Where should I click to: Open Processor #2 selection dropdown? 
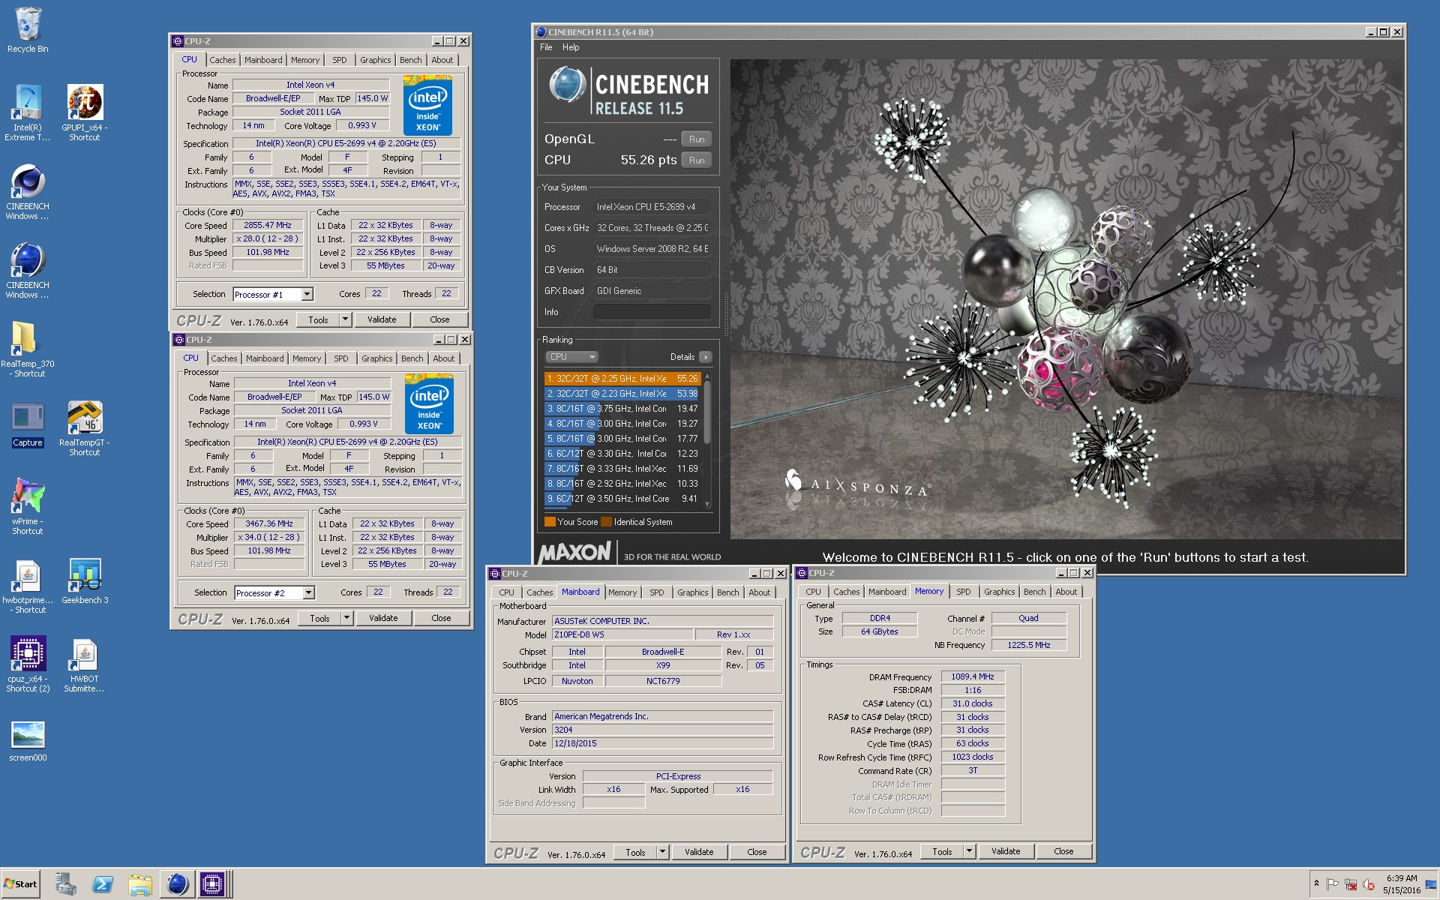(x=308, y=593)
